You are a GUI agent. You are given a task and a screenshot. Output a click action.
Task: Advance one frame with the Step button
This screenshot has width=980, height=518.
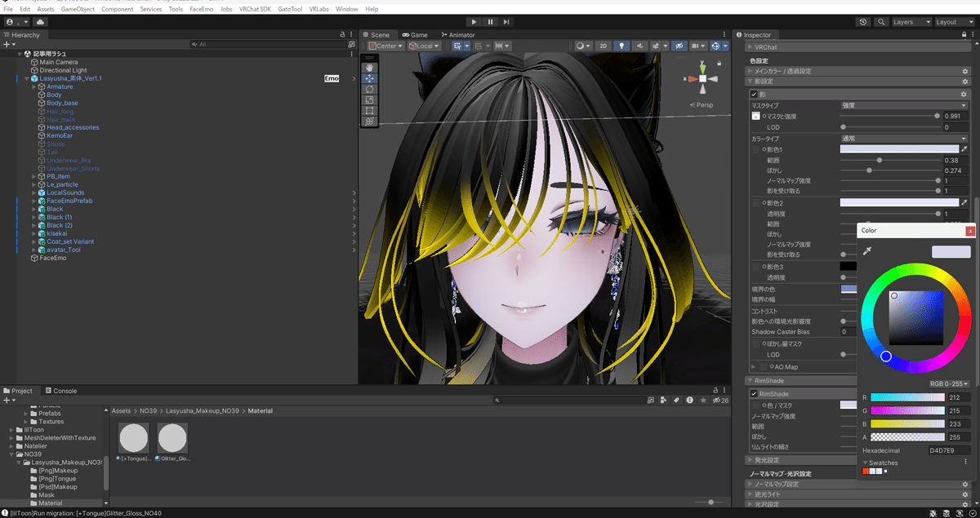(x=506, y=22)
